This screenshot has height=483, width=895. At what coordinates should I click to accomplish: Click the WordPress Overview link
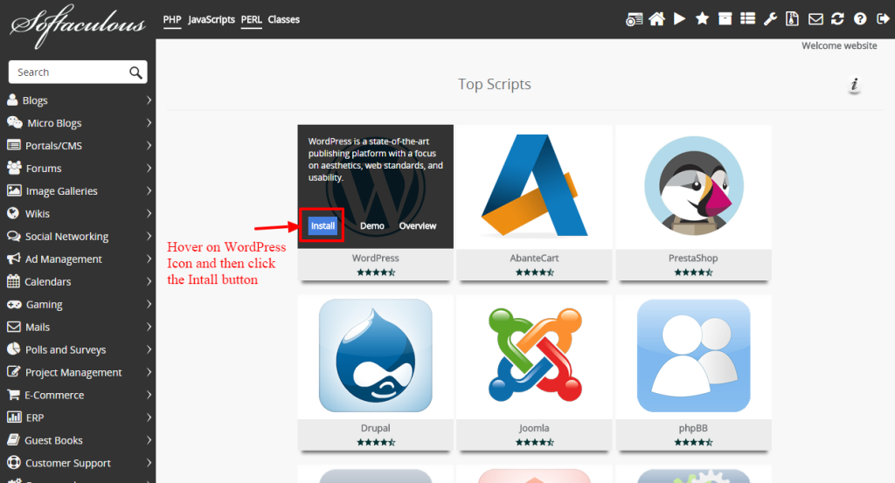(418, 226)
